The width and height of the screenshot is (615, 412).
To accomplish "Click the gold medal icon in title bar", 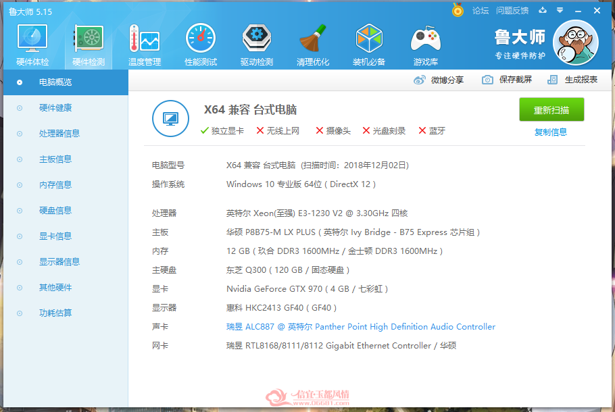I will click(x=458, y=10).
